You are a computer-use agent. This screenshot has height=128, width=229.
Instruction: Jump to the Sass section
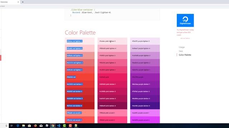pyautogui.click(x=181, y=51)
